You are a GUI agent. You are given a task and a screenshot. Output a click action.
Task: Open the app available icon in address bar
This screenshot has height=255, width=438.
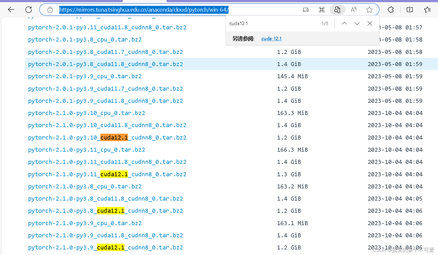point(306,10)
